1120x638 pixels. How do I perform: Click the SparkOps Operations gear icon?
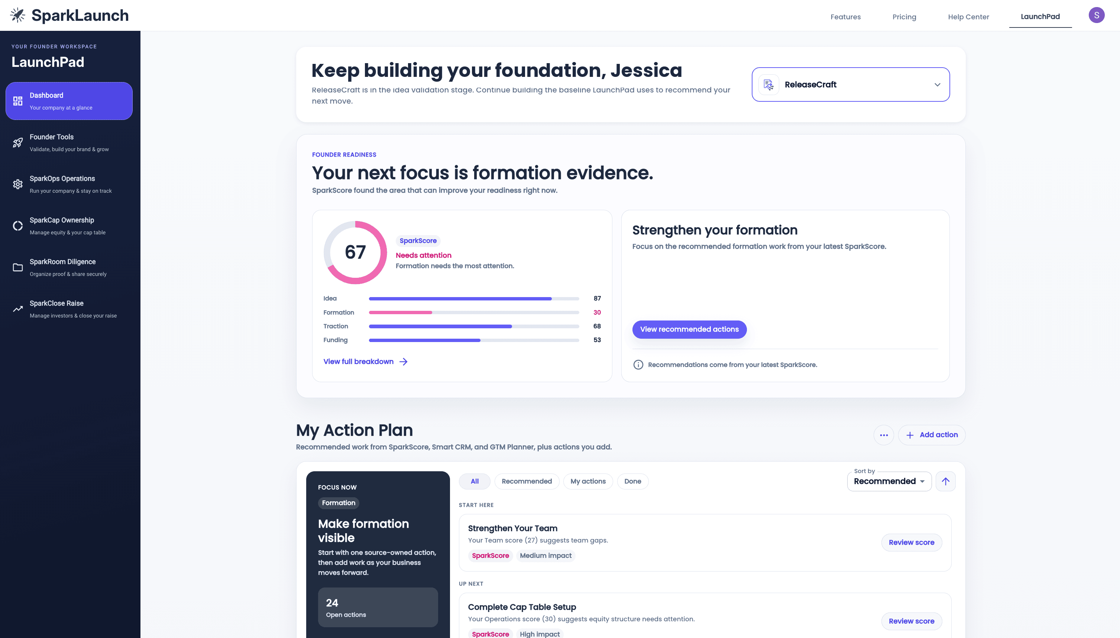pyautogui.click(x=17, y=185)
